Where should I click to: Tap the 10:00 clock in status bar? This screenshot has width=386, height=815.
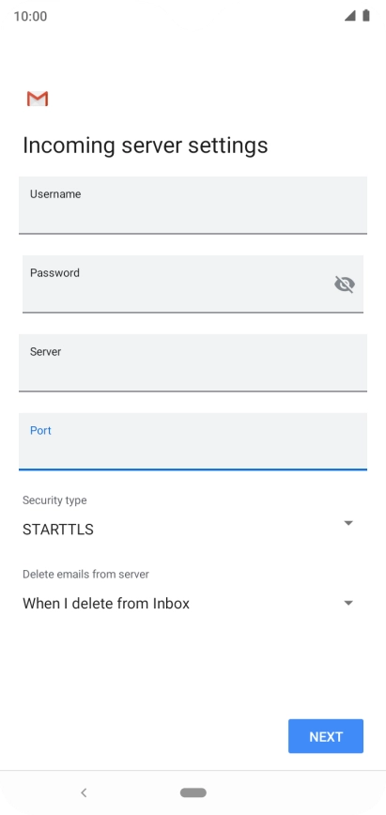tap(30, 16)
